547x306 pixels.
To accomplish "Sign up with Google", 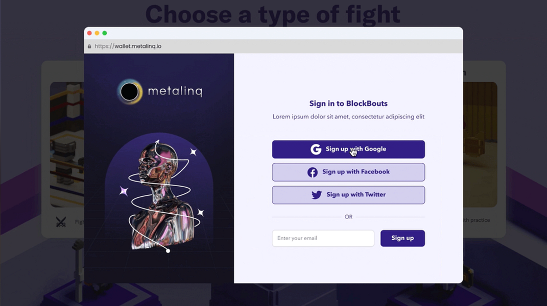I will coord(348,149).
